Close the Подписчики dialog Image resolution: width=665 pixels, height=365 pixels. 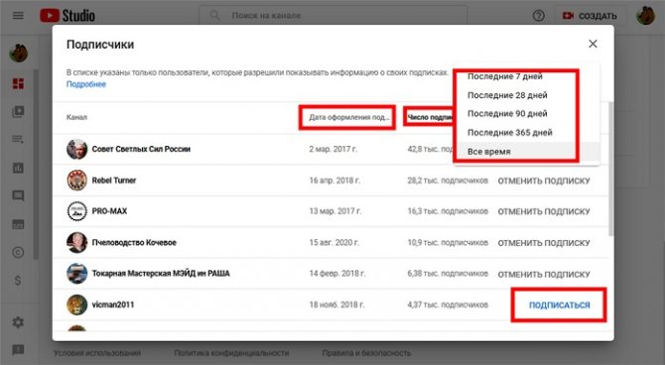pos(593,44)
